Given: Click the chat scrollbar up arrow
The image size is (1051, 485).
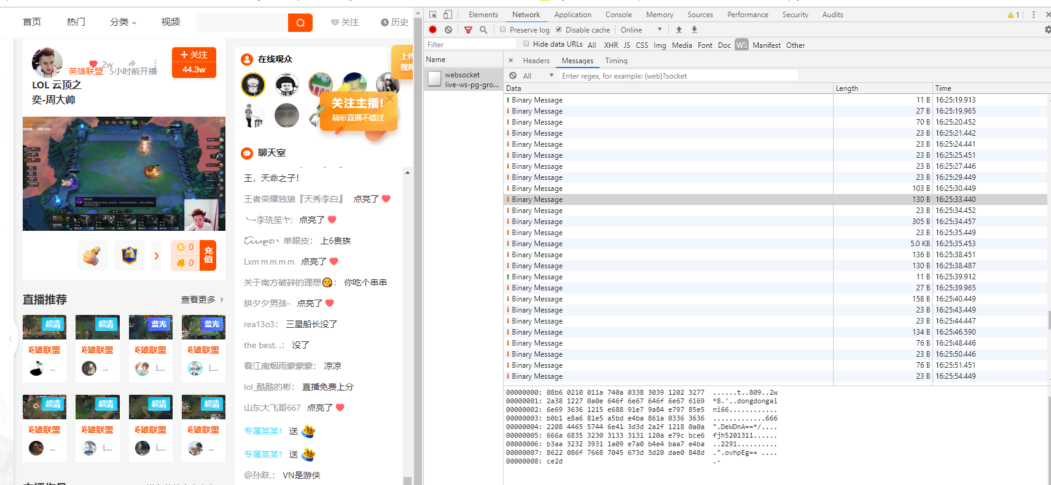Looking at the screenshot, I should (407, 173).
